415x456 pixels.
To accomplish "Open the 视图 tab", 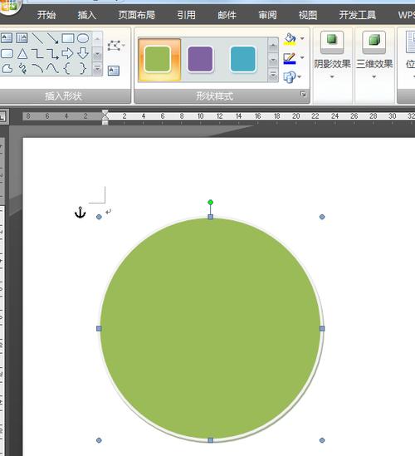I will 308,15.
